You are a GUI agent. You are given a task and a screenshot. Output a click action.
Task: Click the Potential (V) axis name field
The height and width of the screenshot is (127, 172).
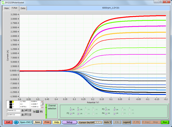[x=14, y=110]
